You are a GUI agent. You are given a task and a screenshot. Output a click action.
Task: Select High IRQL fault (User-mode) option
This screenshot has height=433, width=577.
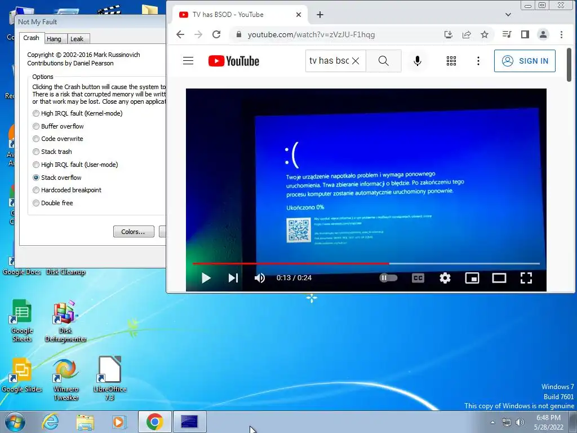point(76,165)
